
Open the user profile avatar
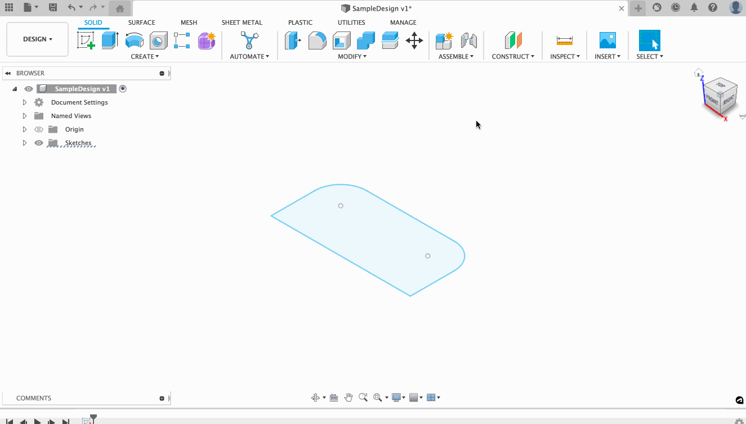tap(735, 8)
